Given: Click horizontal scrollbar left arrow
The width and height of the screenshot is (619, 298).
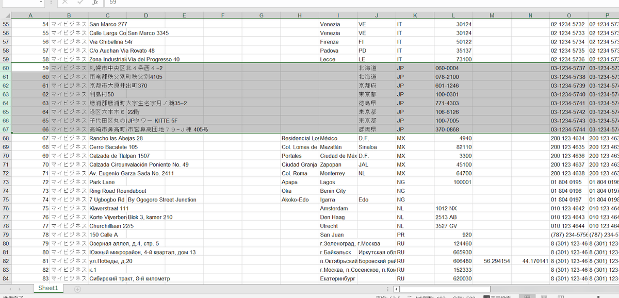Looking at the screenshot, I should click(x=396, y=289).
